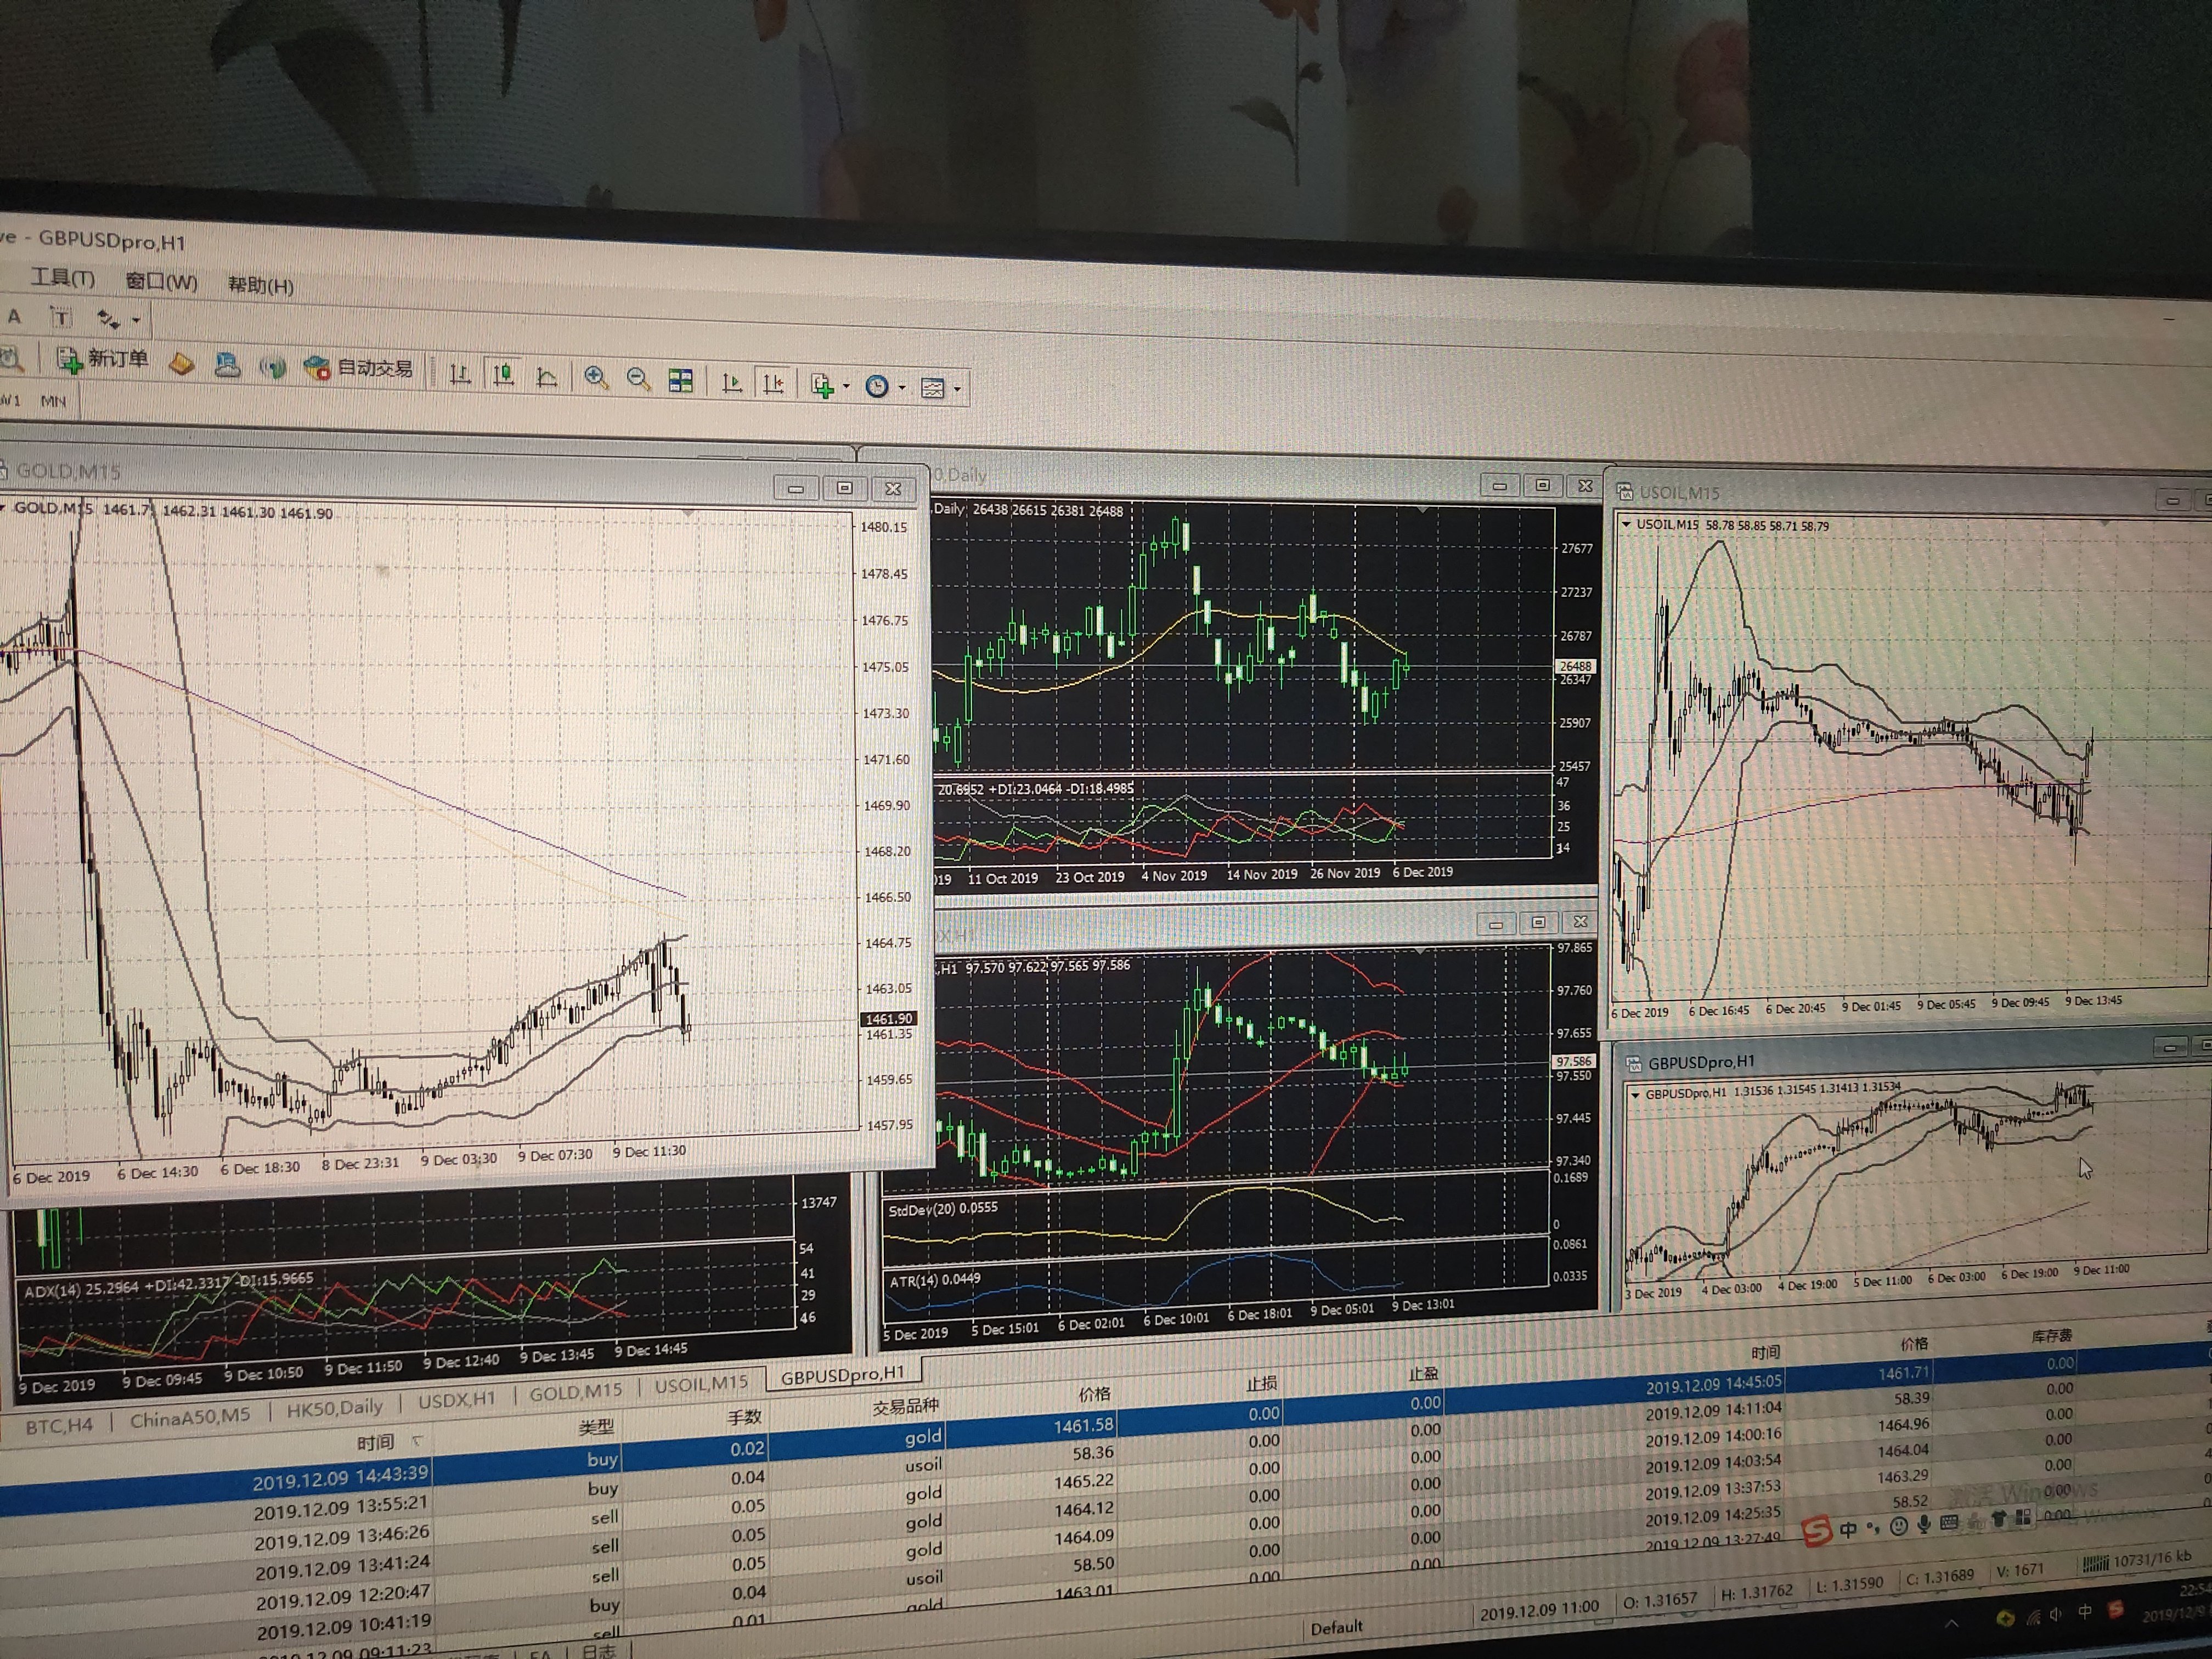Sort orders by 手数 column header
The width and height of the screenshot is (2212, 1659).
point(744,1417)
